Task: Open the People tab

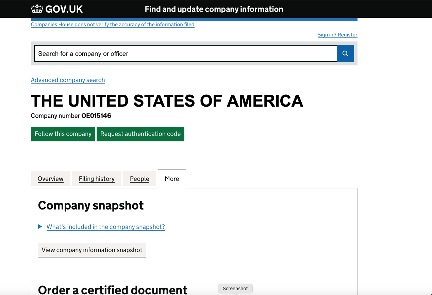Action: [139, 179]
